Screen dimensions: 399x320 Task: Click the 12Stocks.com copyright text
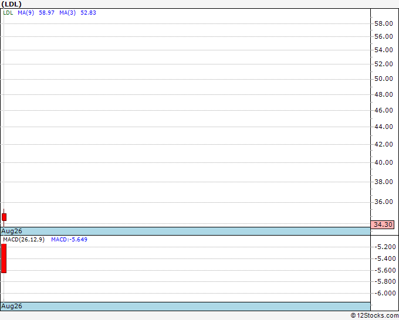point(374,316)
